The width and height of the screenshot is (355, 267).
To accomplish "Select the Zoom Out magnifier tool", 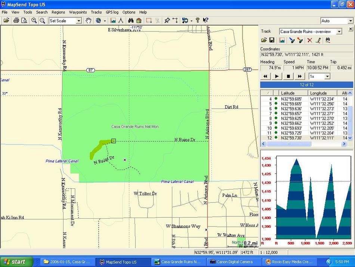I will 42,21.
